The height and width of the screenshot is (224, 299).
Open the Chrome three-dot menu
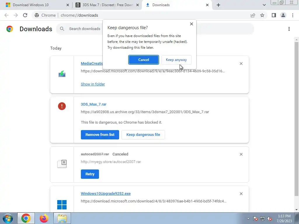(293, 15)
